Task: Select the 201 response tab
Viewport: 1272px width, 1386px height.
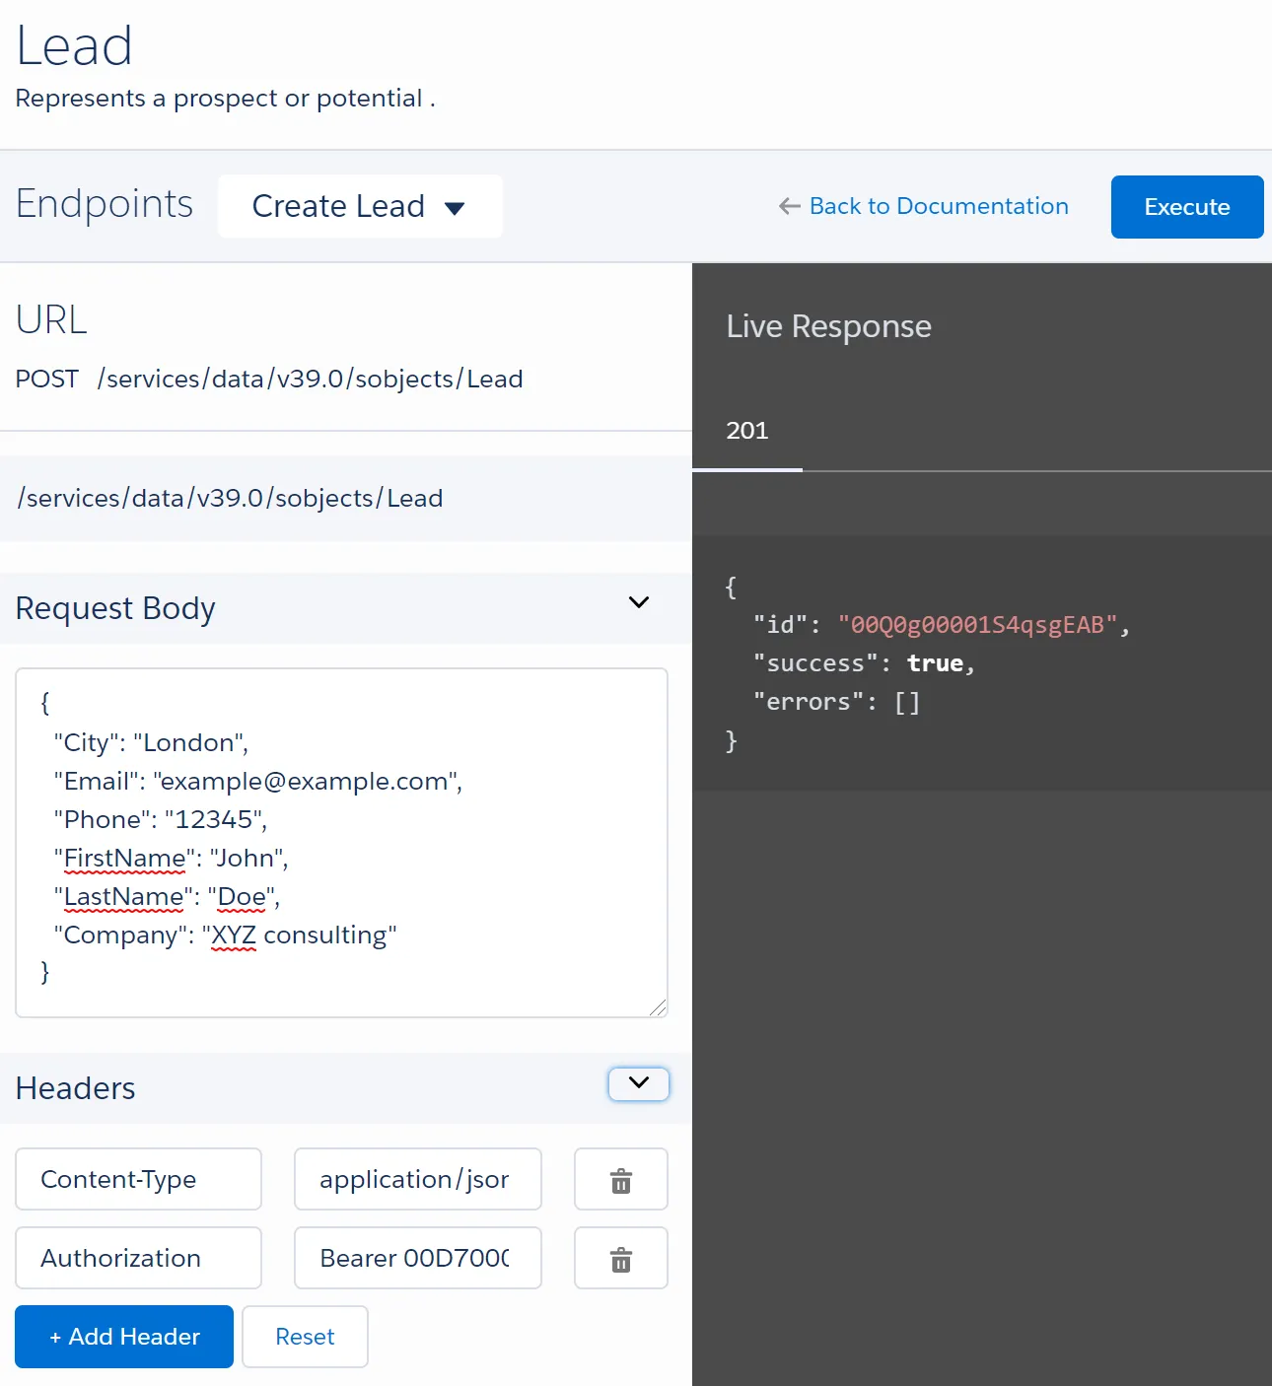Action: [746, 431]
